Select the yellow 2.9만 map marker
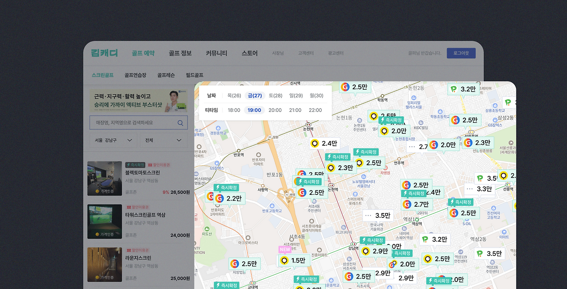 375,251
